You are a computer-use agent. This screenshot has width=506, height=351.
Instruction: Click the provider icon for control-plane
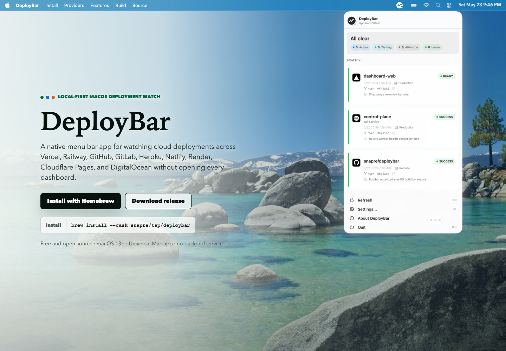click(x=356, y=118)
